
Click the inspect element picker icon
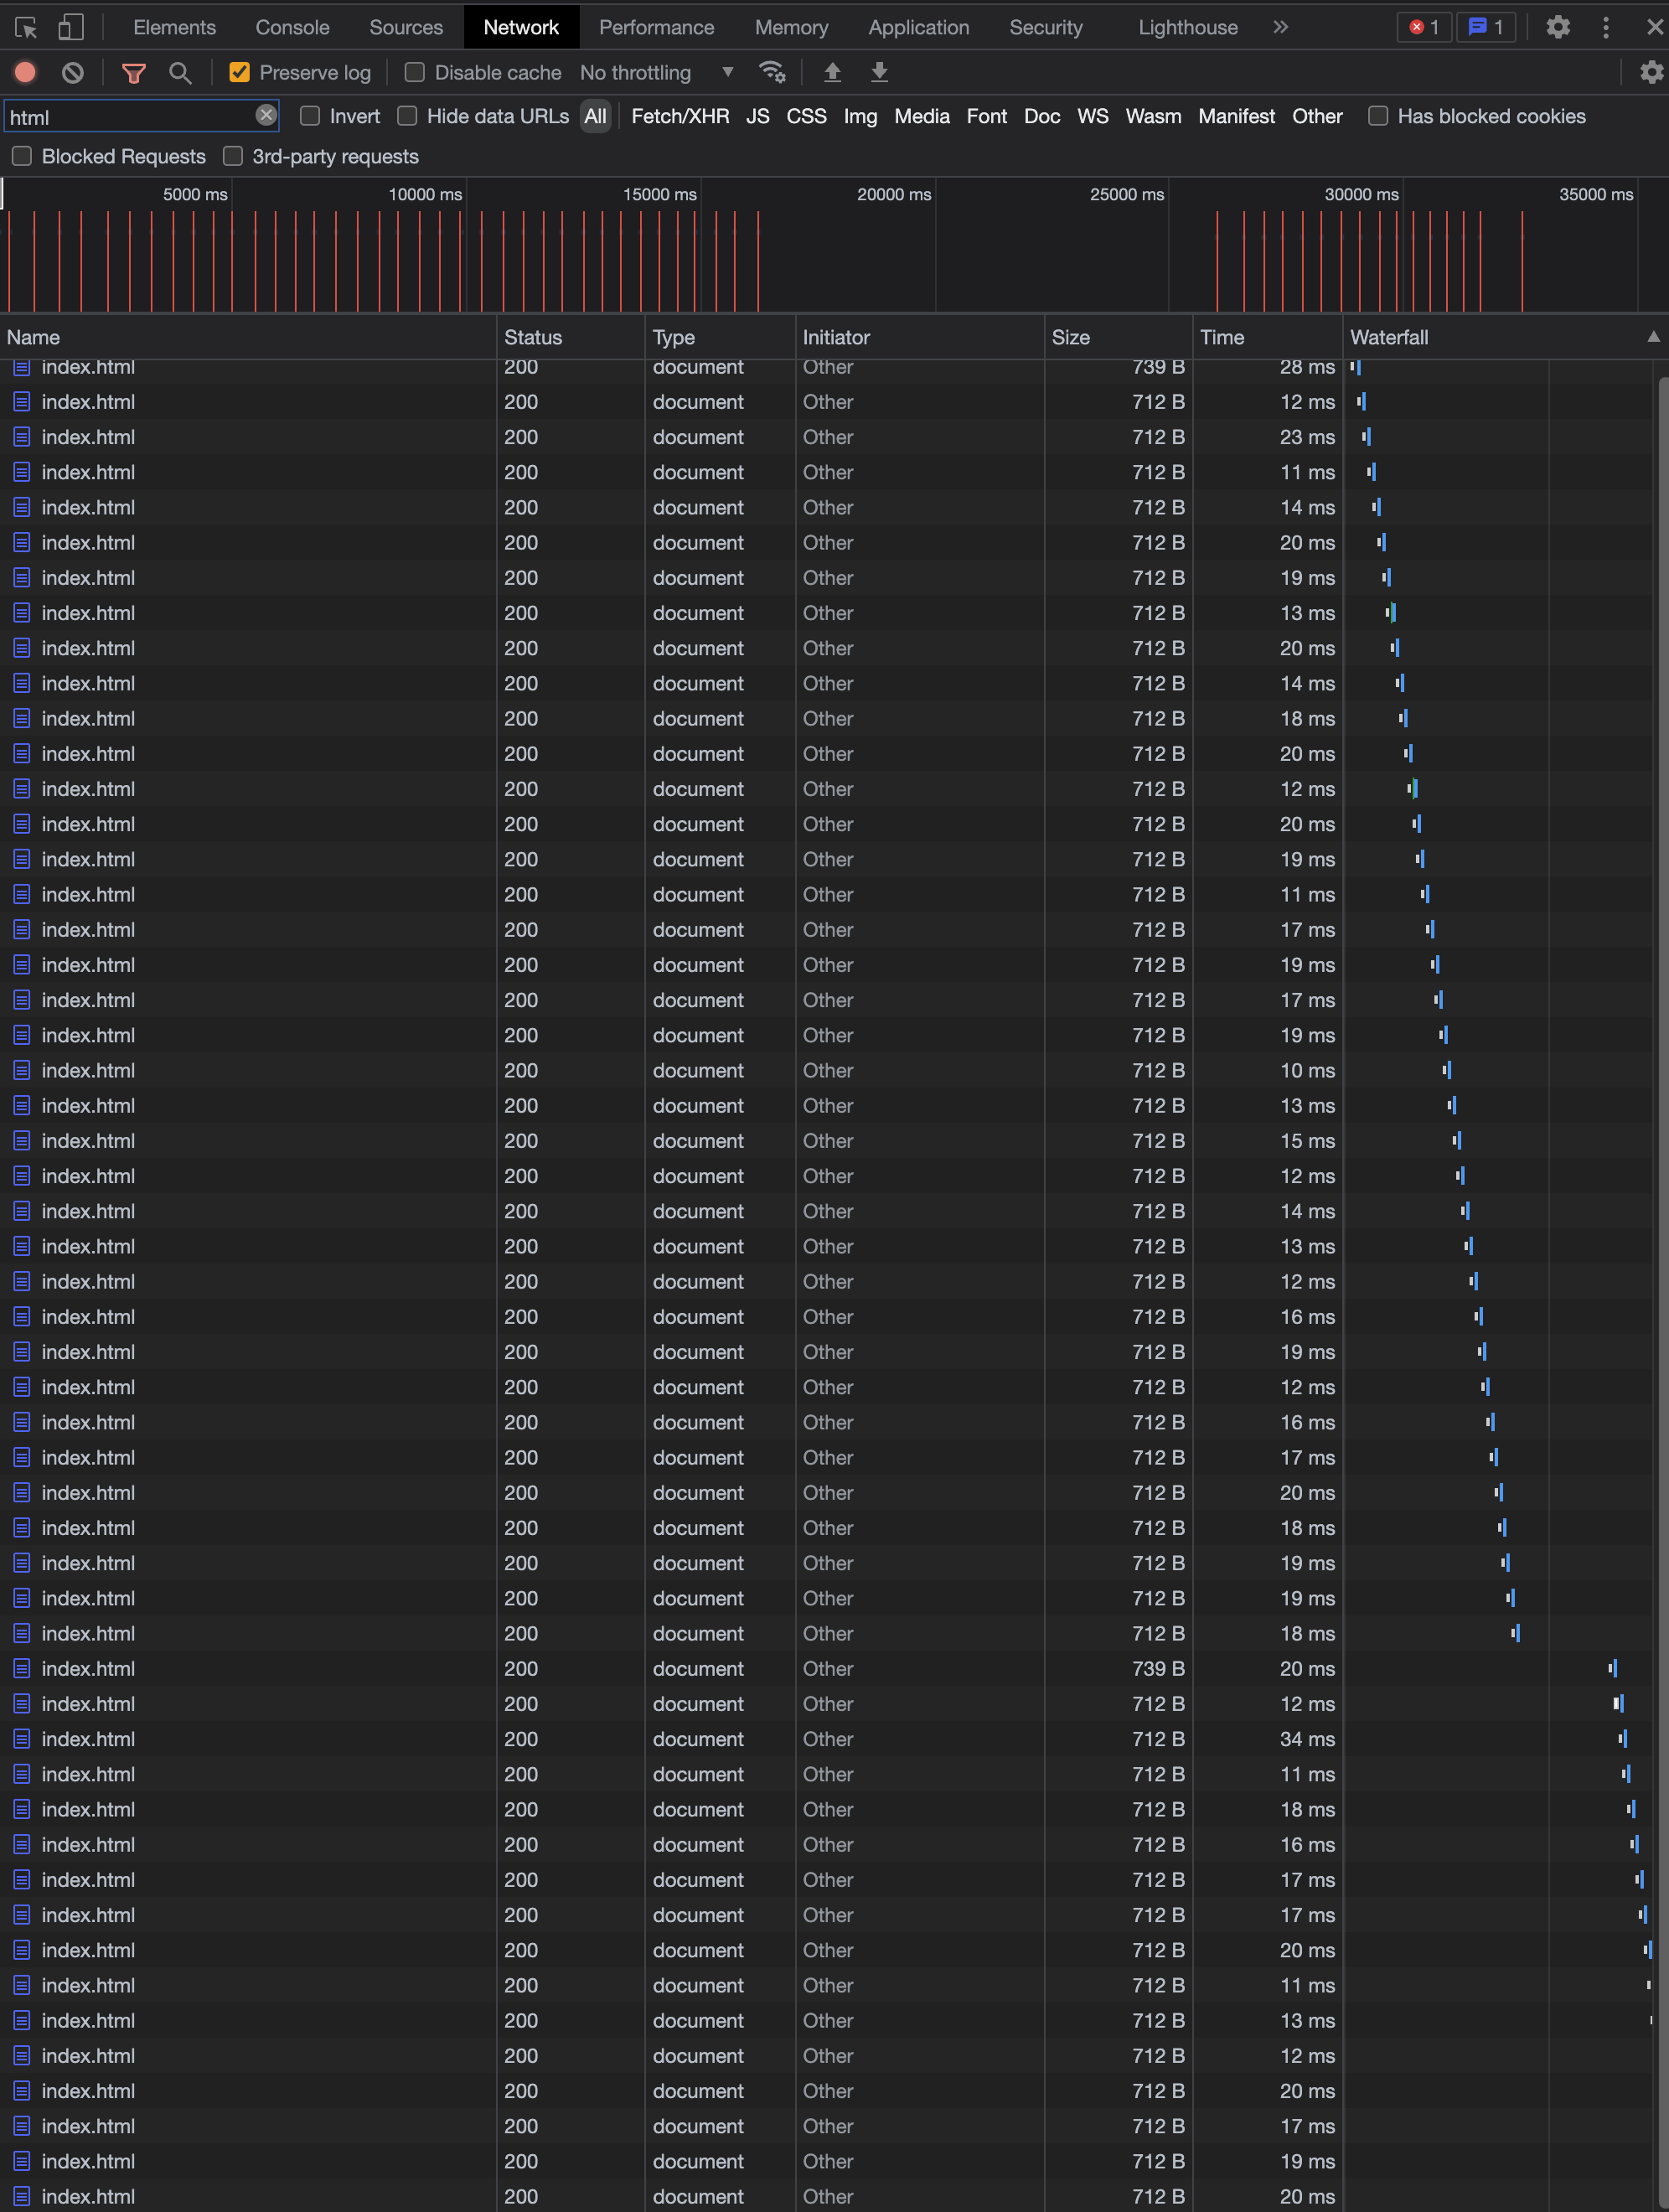click(26, 27)
